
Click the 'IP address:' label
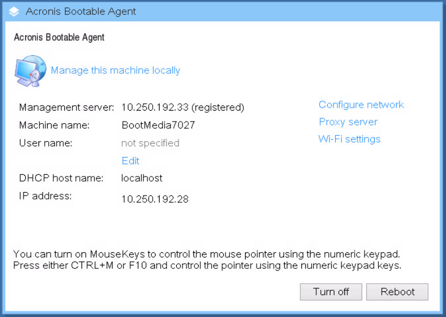point(45,196)
